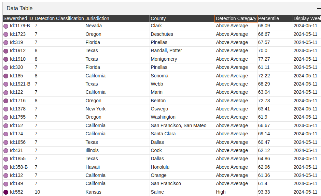This screenshot has height=196, width=321.
Task: Click the Clark county cell
Action: pyautogui.click(x=182, y=26)
